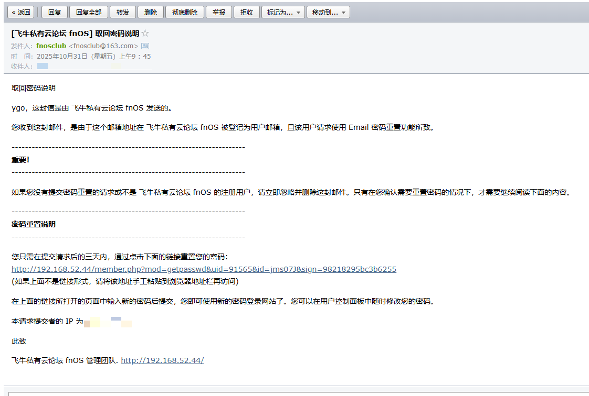Viewport: 589px width, 396px height.
Task: Permanently delete with 彻底删除
Action: (x=184, y=13)
